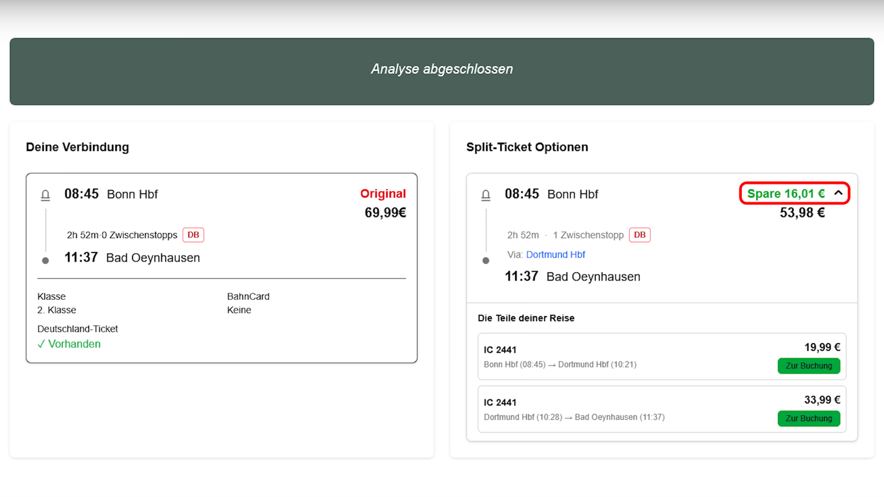Viewport: 884px width, 497px height.
Task: Book Dortmund to Bad Oeynhausen ticket 33,99 €
Action: tap(808, 418)
